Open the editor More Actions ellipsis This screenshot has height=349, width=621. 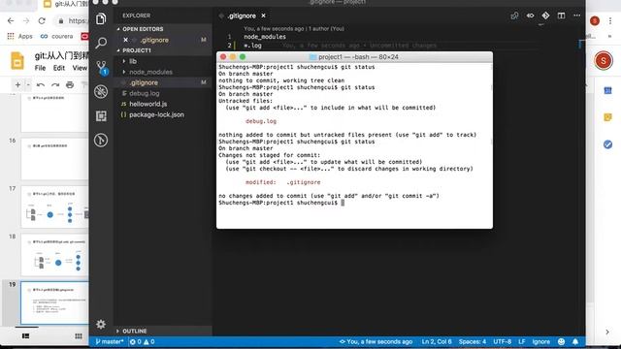(x=577, y=16)
